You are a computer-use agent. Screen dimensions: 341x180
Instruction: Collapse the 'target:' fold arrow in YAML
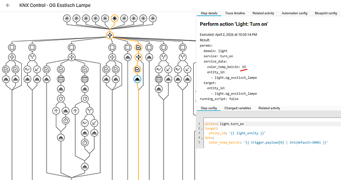(x=202, y=129)
